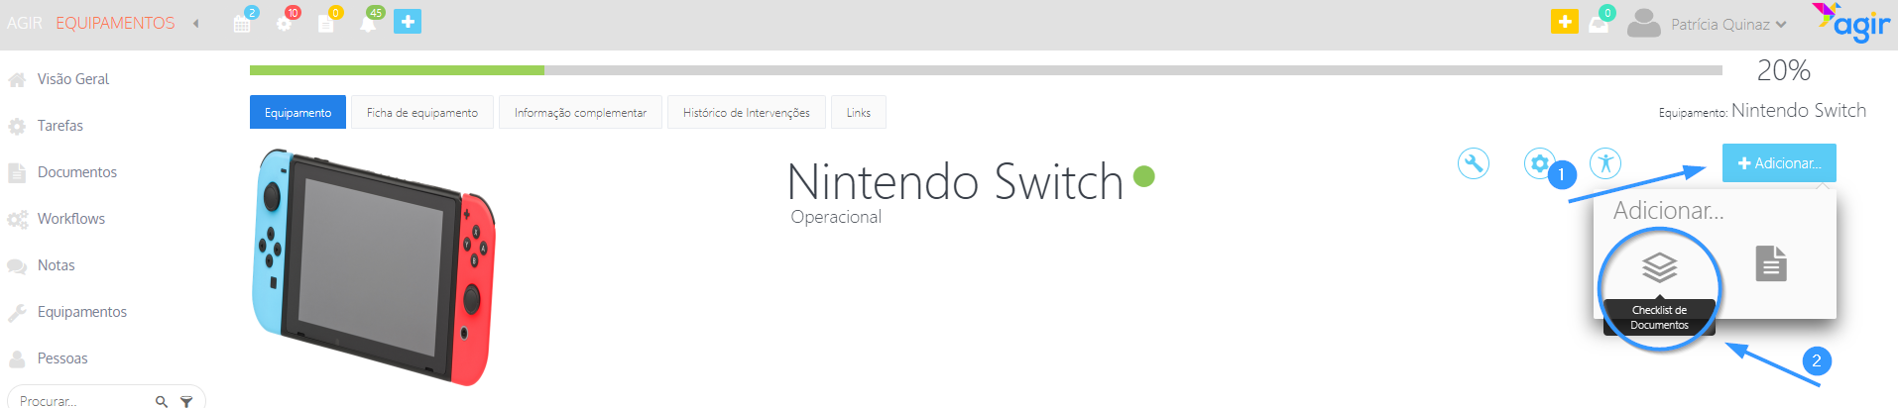Open Tarefas in the sidebar

pos(60,126)
